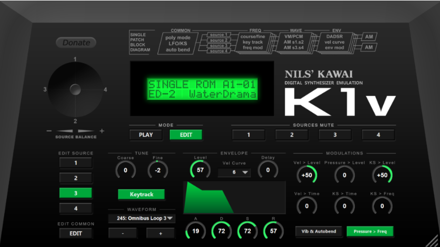Click source 3 in the block diagram
The width and height of the screenshot is (440, 247).
(219, 46)
